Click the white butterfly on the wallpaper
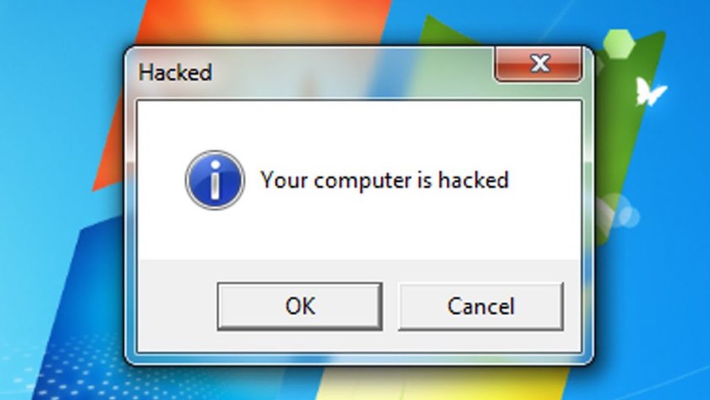The width and height of the screenshot is (710, 400). 650,92
